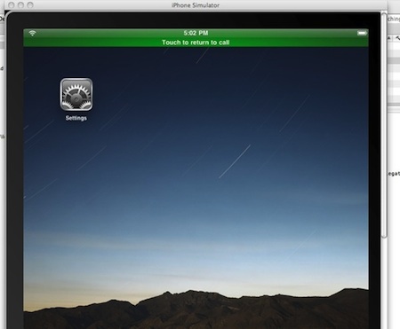The image size is (400, 329).
Task: Click the partially hidden 'ching' label
Action: 394,19
